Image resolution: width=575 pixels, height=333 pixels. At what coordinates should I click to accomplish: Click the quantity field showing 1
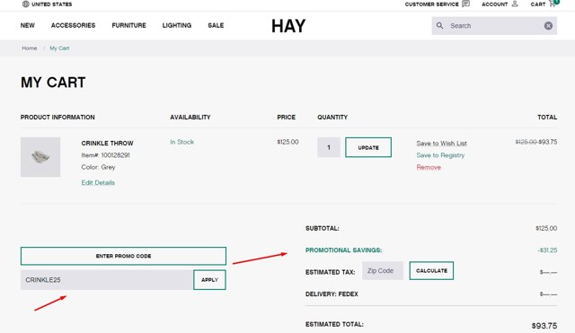329,147
